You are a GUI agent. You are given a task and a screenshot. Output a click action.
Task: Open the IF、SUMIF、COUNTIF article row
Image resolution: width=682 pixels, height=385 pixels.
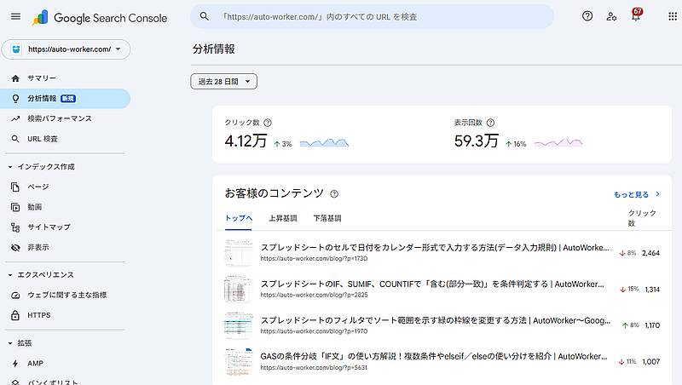coord(442,289)
